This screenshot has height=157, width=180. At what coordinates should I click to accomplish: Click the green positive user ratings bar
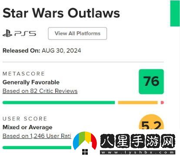tap(37, 147)
